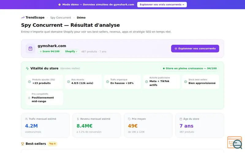Image resolution: width=245 pixels, height=153 pixels.
Task: Open the page inspector widget icon
Action: (x=235, y=143)
